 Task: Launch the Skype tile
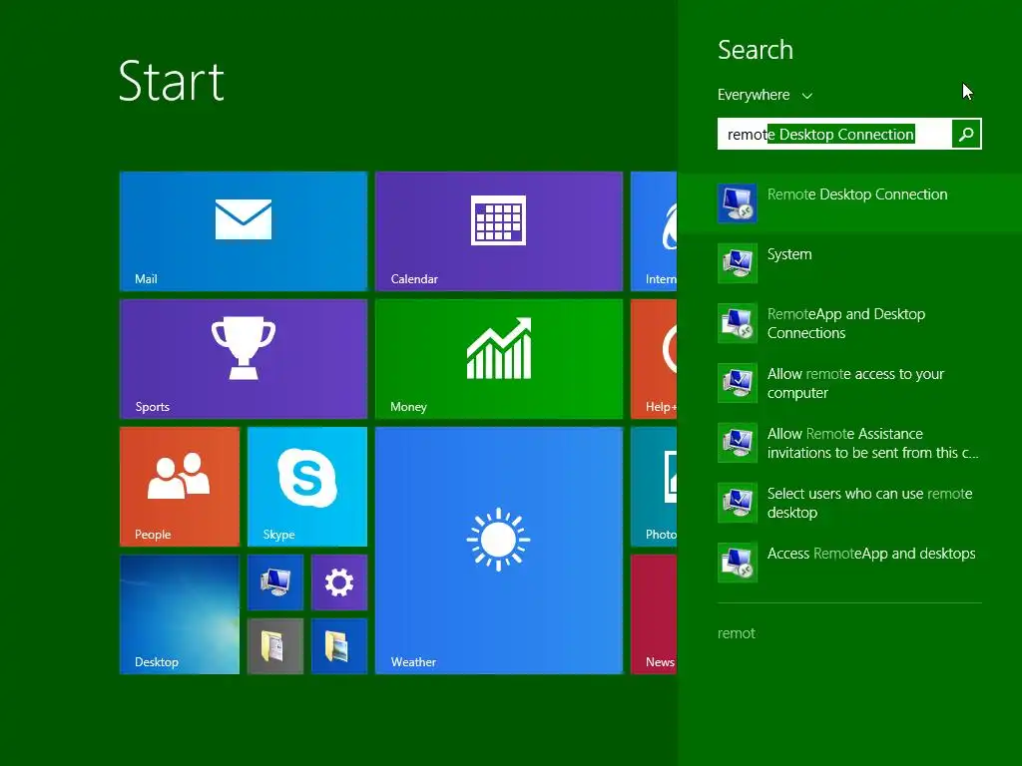point(307,487)
